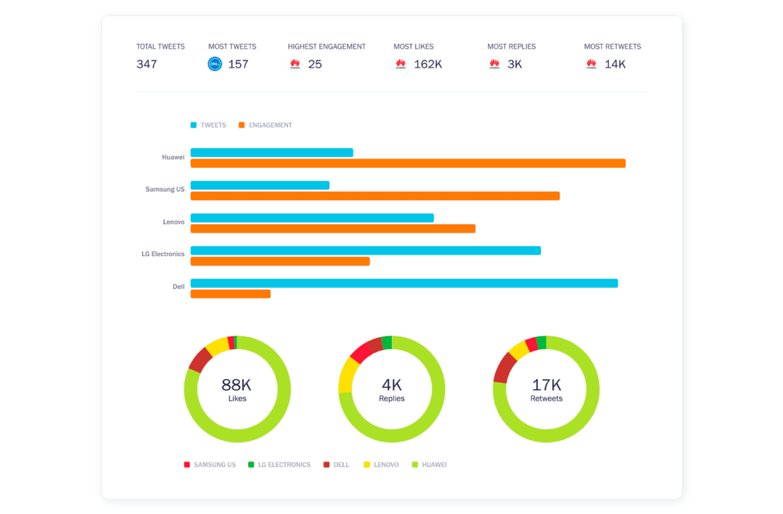This screenshot has width=783, height=514.
Task: Click the 162K likes value
Action: click(x=428, y=64)
